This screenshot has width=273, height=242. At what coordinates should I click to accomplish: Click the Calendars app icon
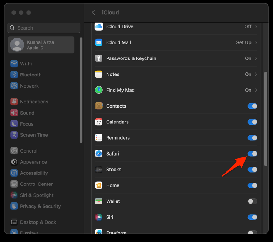99,122
